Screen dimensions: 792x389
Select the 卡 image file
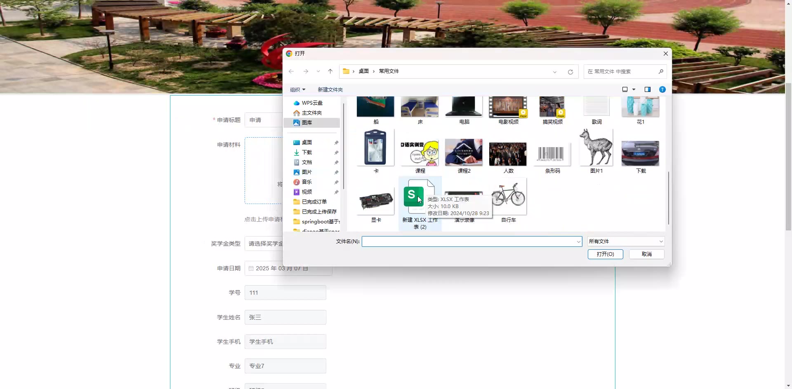(376, 152)
